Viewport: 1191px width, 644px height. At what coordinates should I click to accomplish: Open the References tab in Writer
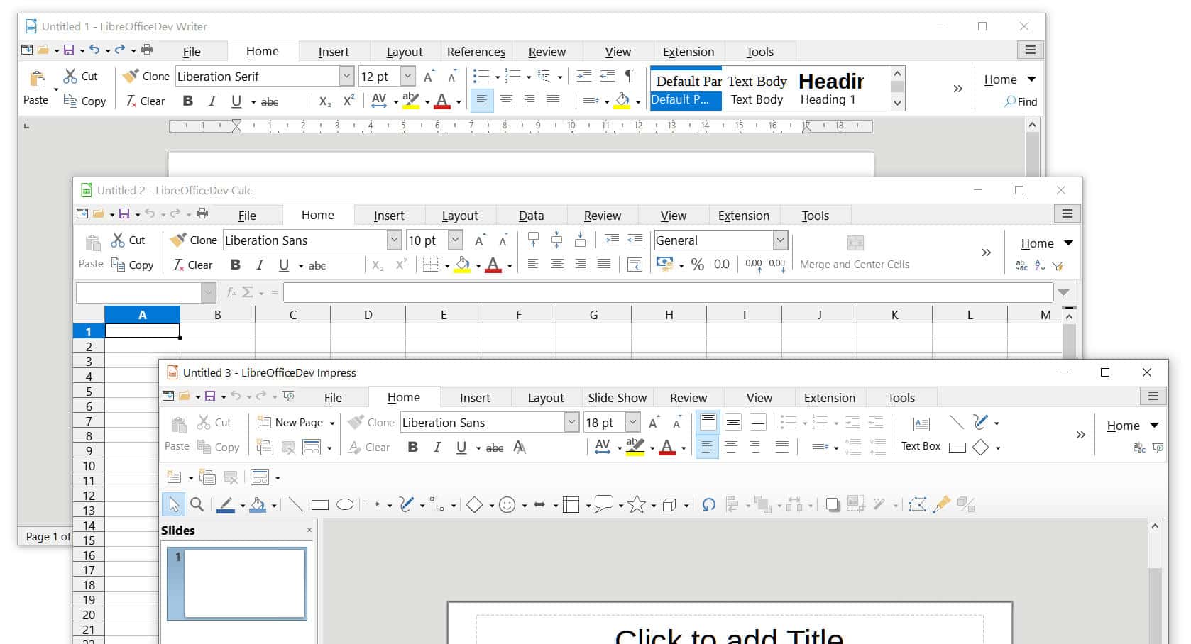[476, 52]
